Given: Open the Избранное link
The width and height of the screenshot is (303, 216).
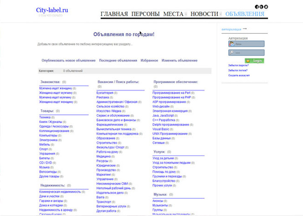Looking at the screenshot, I should [149, 60].
